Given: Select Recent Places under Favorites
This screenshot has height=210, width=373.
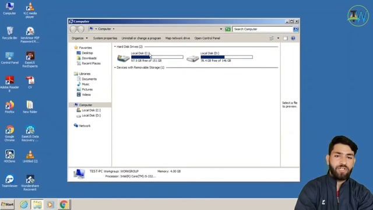Looking at the screenshot, I should click(x=89, y=64).
